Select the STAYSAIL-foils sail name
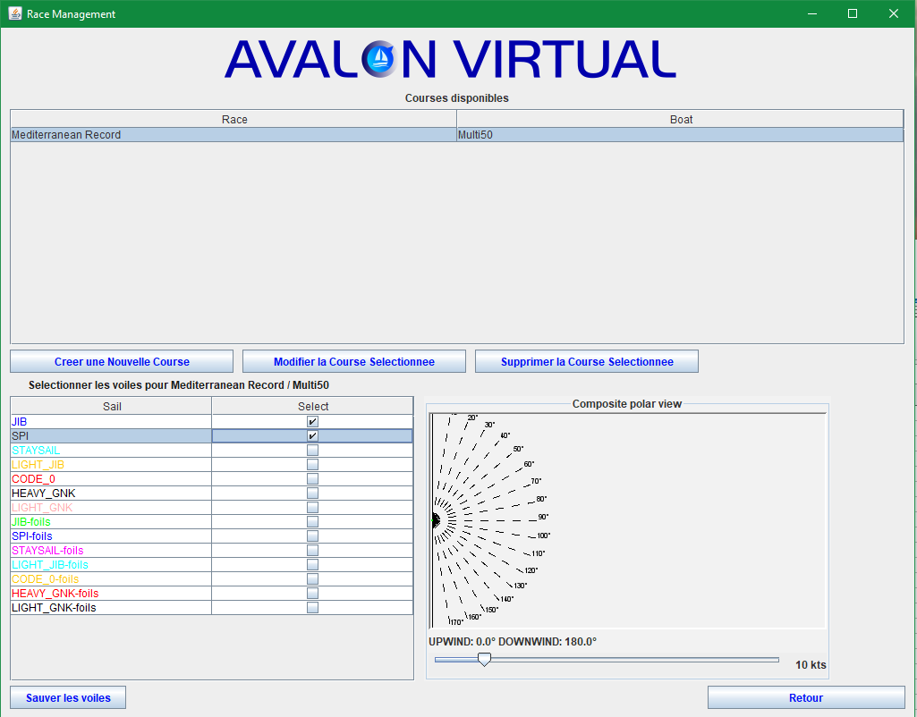The width and height of the screenshot is (917, 717). [x=47, y=551]
